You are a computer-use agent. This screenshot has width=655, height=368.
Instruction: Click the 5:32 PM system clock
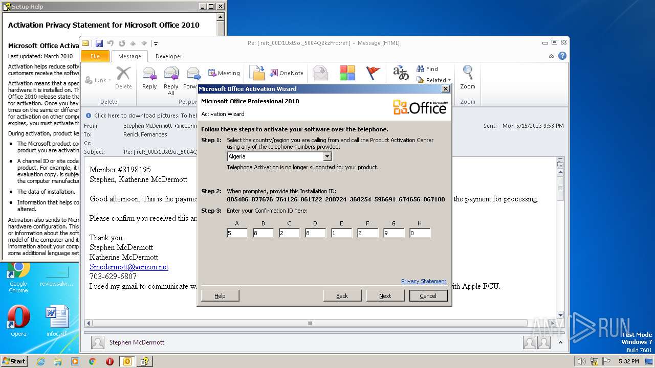pyautogui.click(x=628, y=361)
